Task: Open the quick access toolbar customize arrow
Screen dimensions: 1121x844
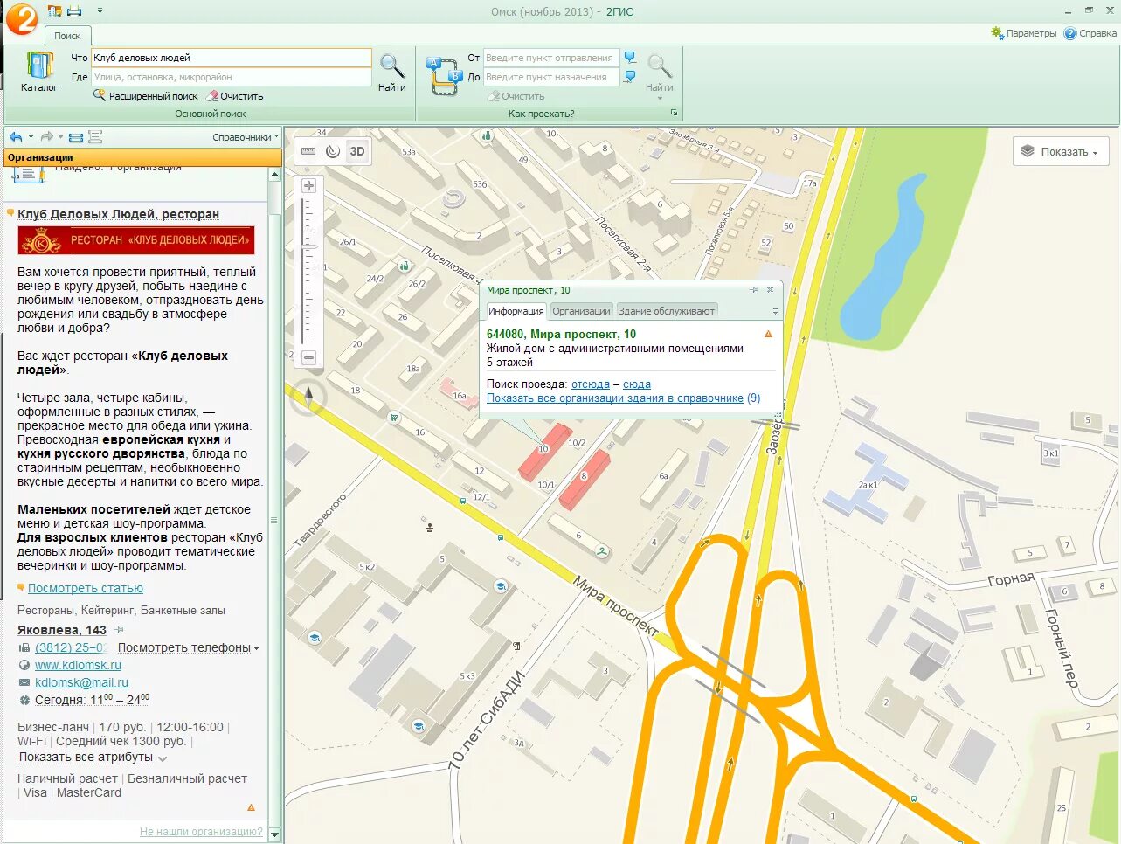Action: 100,11
